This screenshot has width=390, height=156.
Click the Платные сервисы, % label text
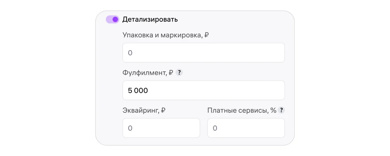click(x=241, y=110)
